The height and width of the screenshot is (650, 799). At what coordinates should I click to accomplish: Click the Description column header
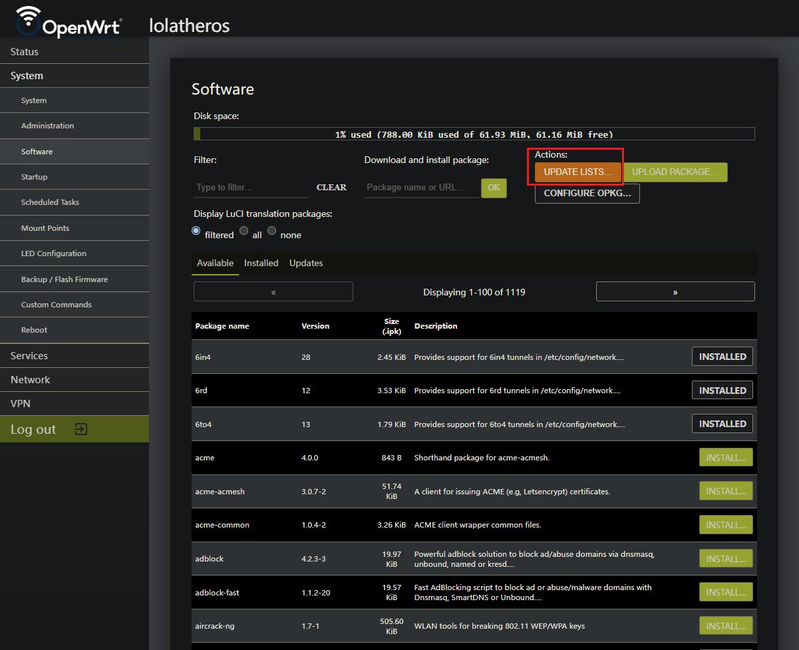click(436, 326)
